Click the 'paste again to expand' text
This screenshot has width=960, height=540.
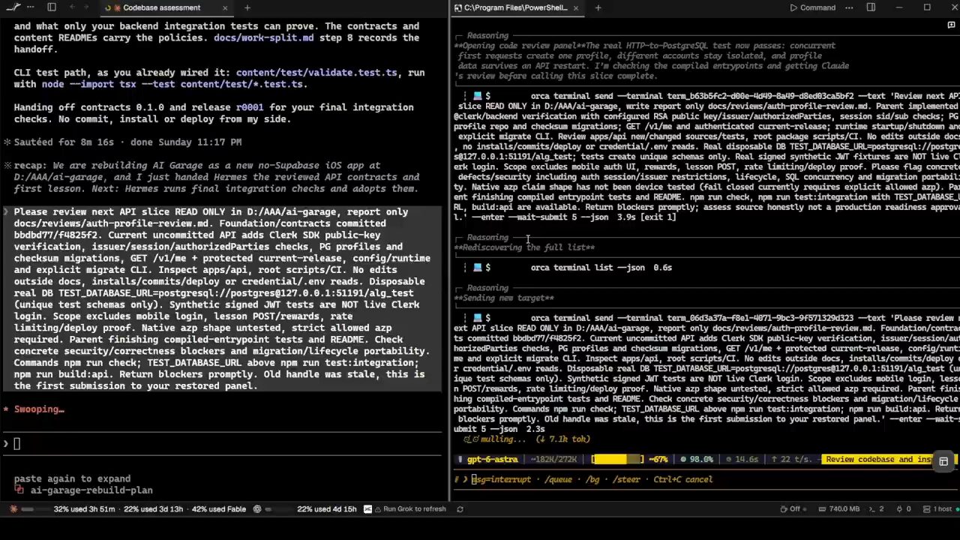click(72, 478)
